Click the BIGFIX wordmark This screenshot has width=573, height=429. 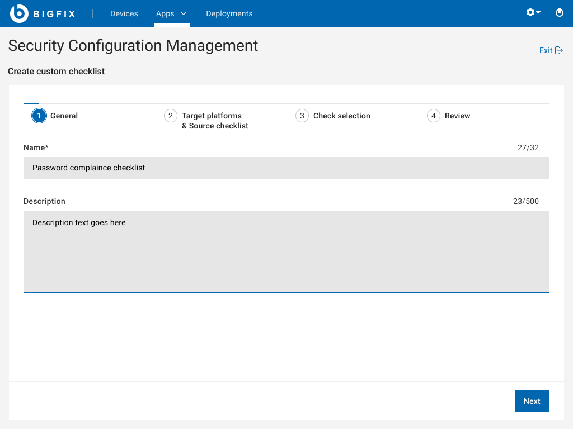coord(54,14)
